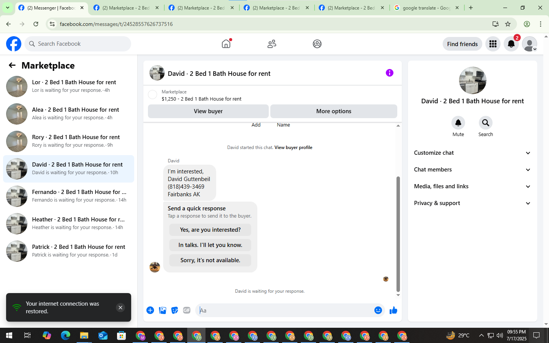Open the Facebook menu grid icon
This screenshot has width=549, height=343.
point(493,44)
